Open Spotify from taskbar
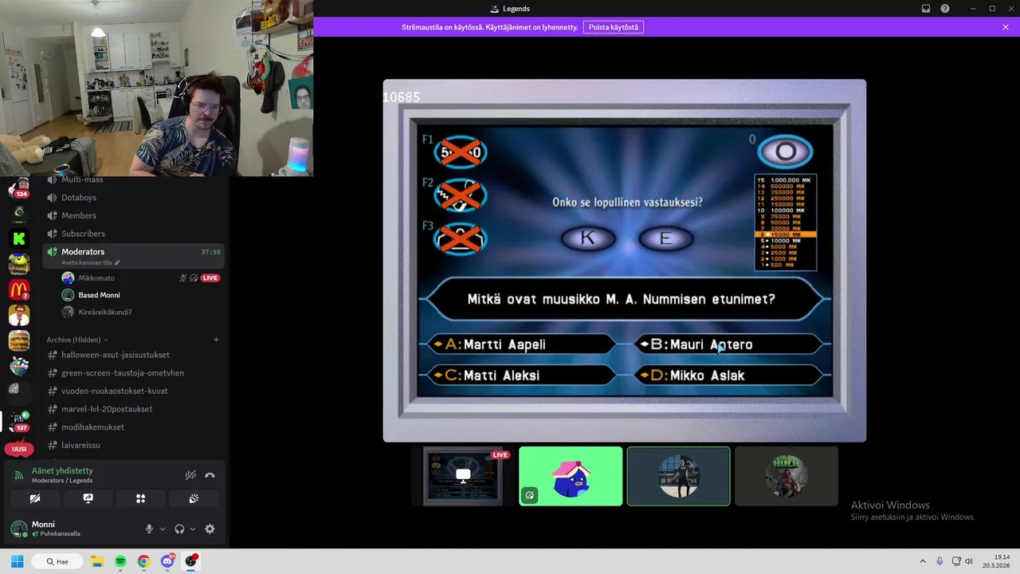This screenshot has height=574, width=1020. (x=120, y=561)
